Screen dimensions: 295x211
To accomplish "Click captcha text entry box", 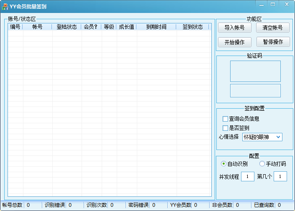I will (255, 91).
